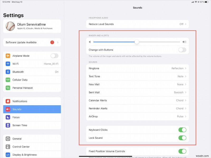Open the Ringtone selection screen
Viewport: 211px width, 158px height.
[x=138, y=68]
